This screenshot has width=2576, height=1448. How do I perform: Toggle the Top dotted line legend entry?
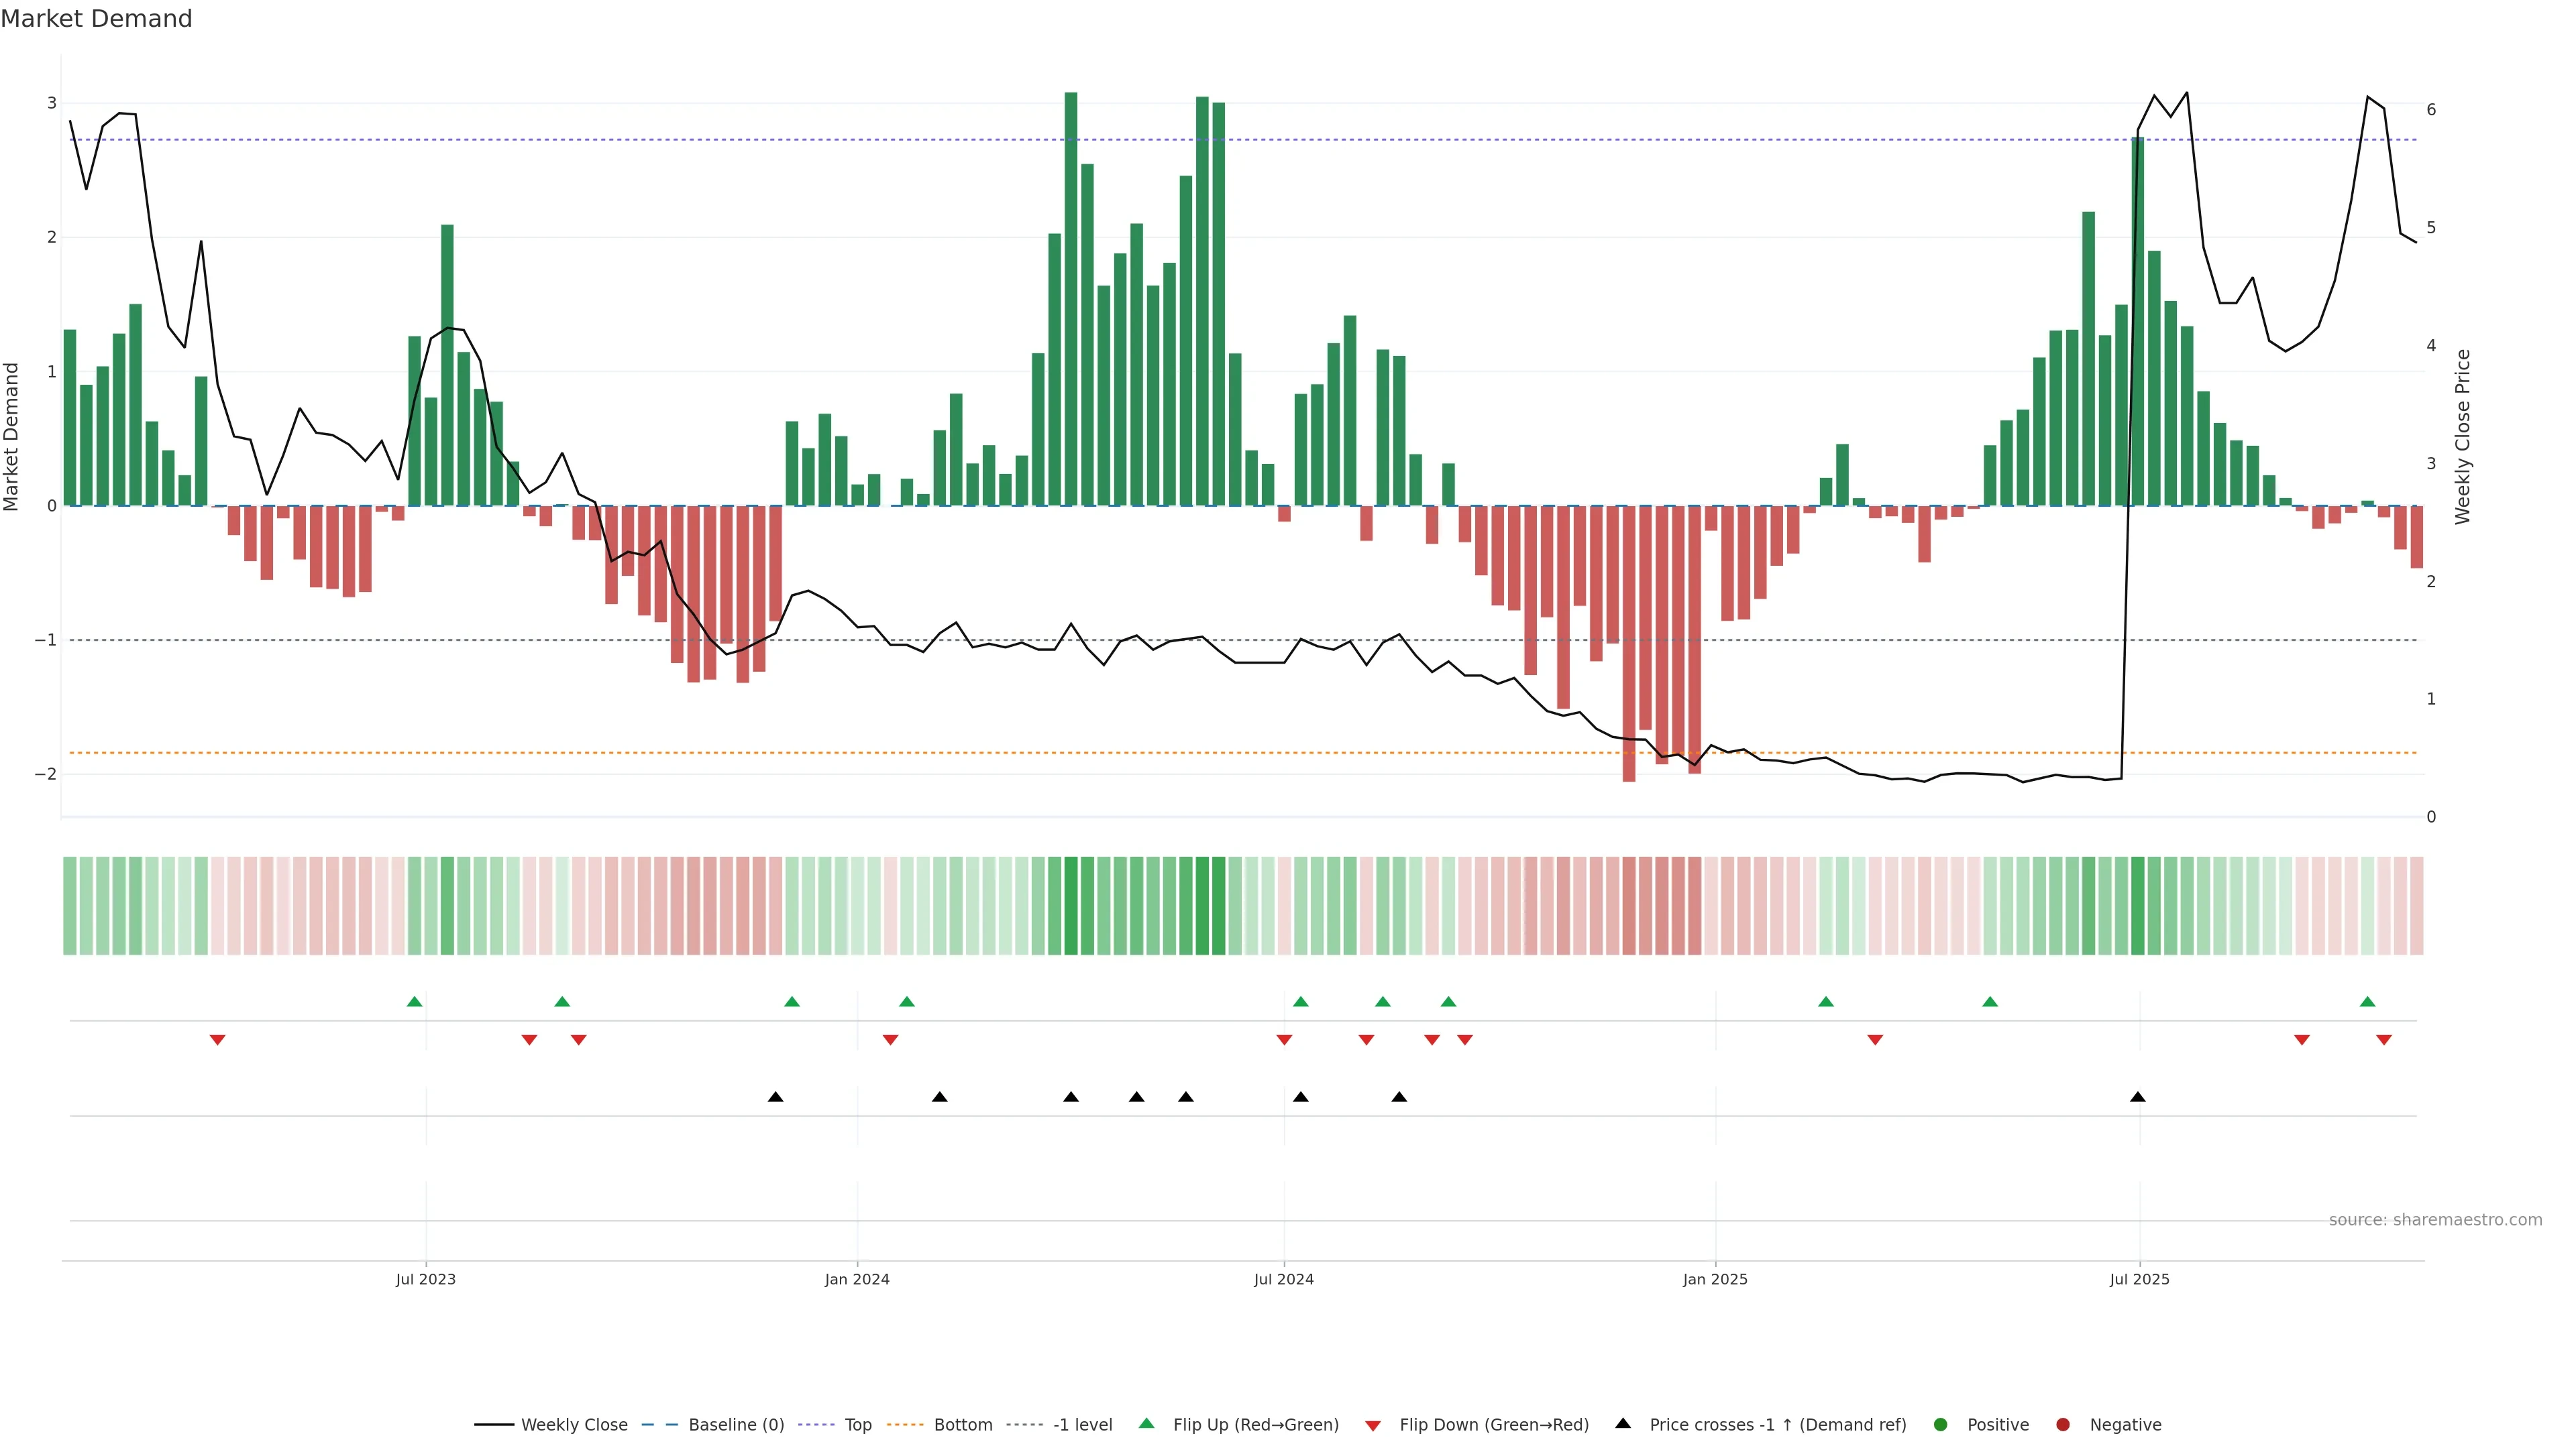[857, 1424]
